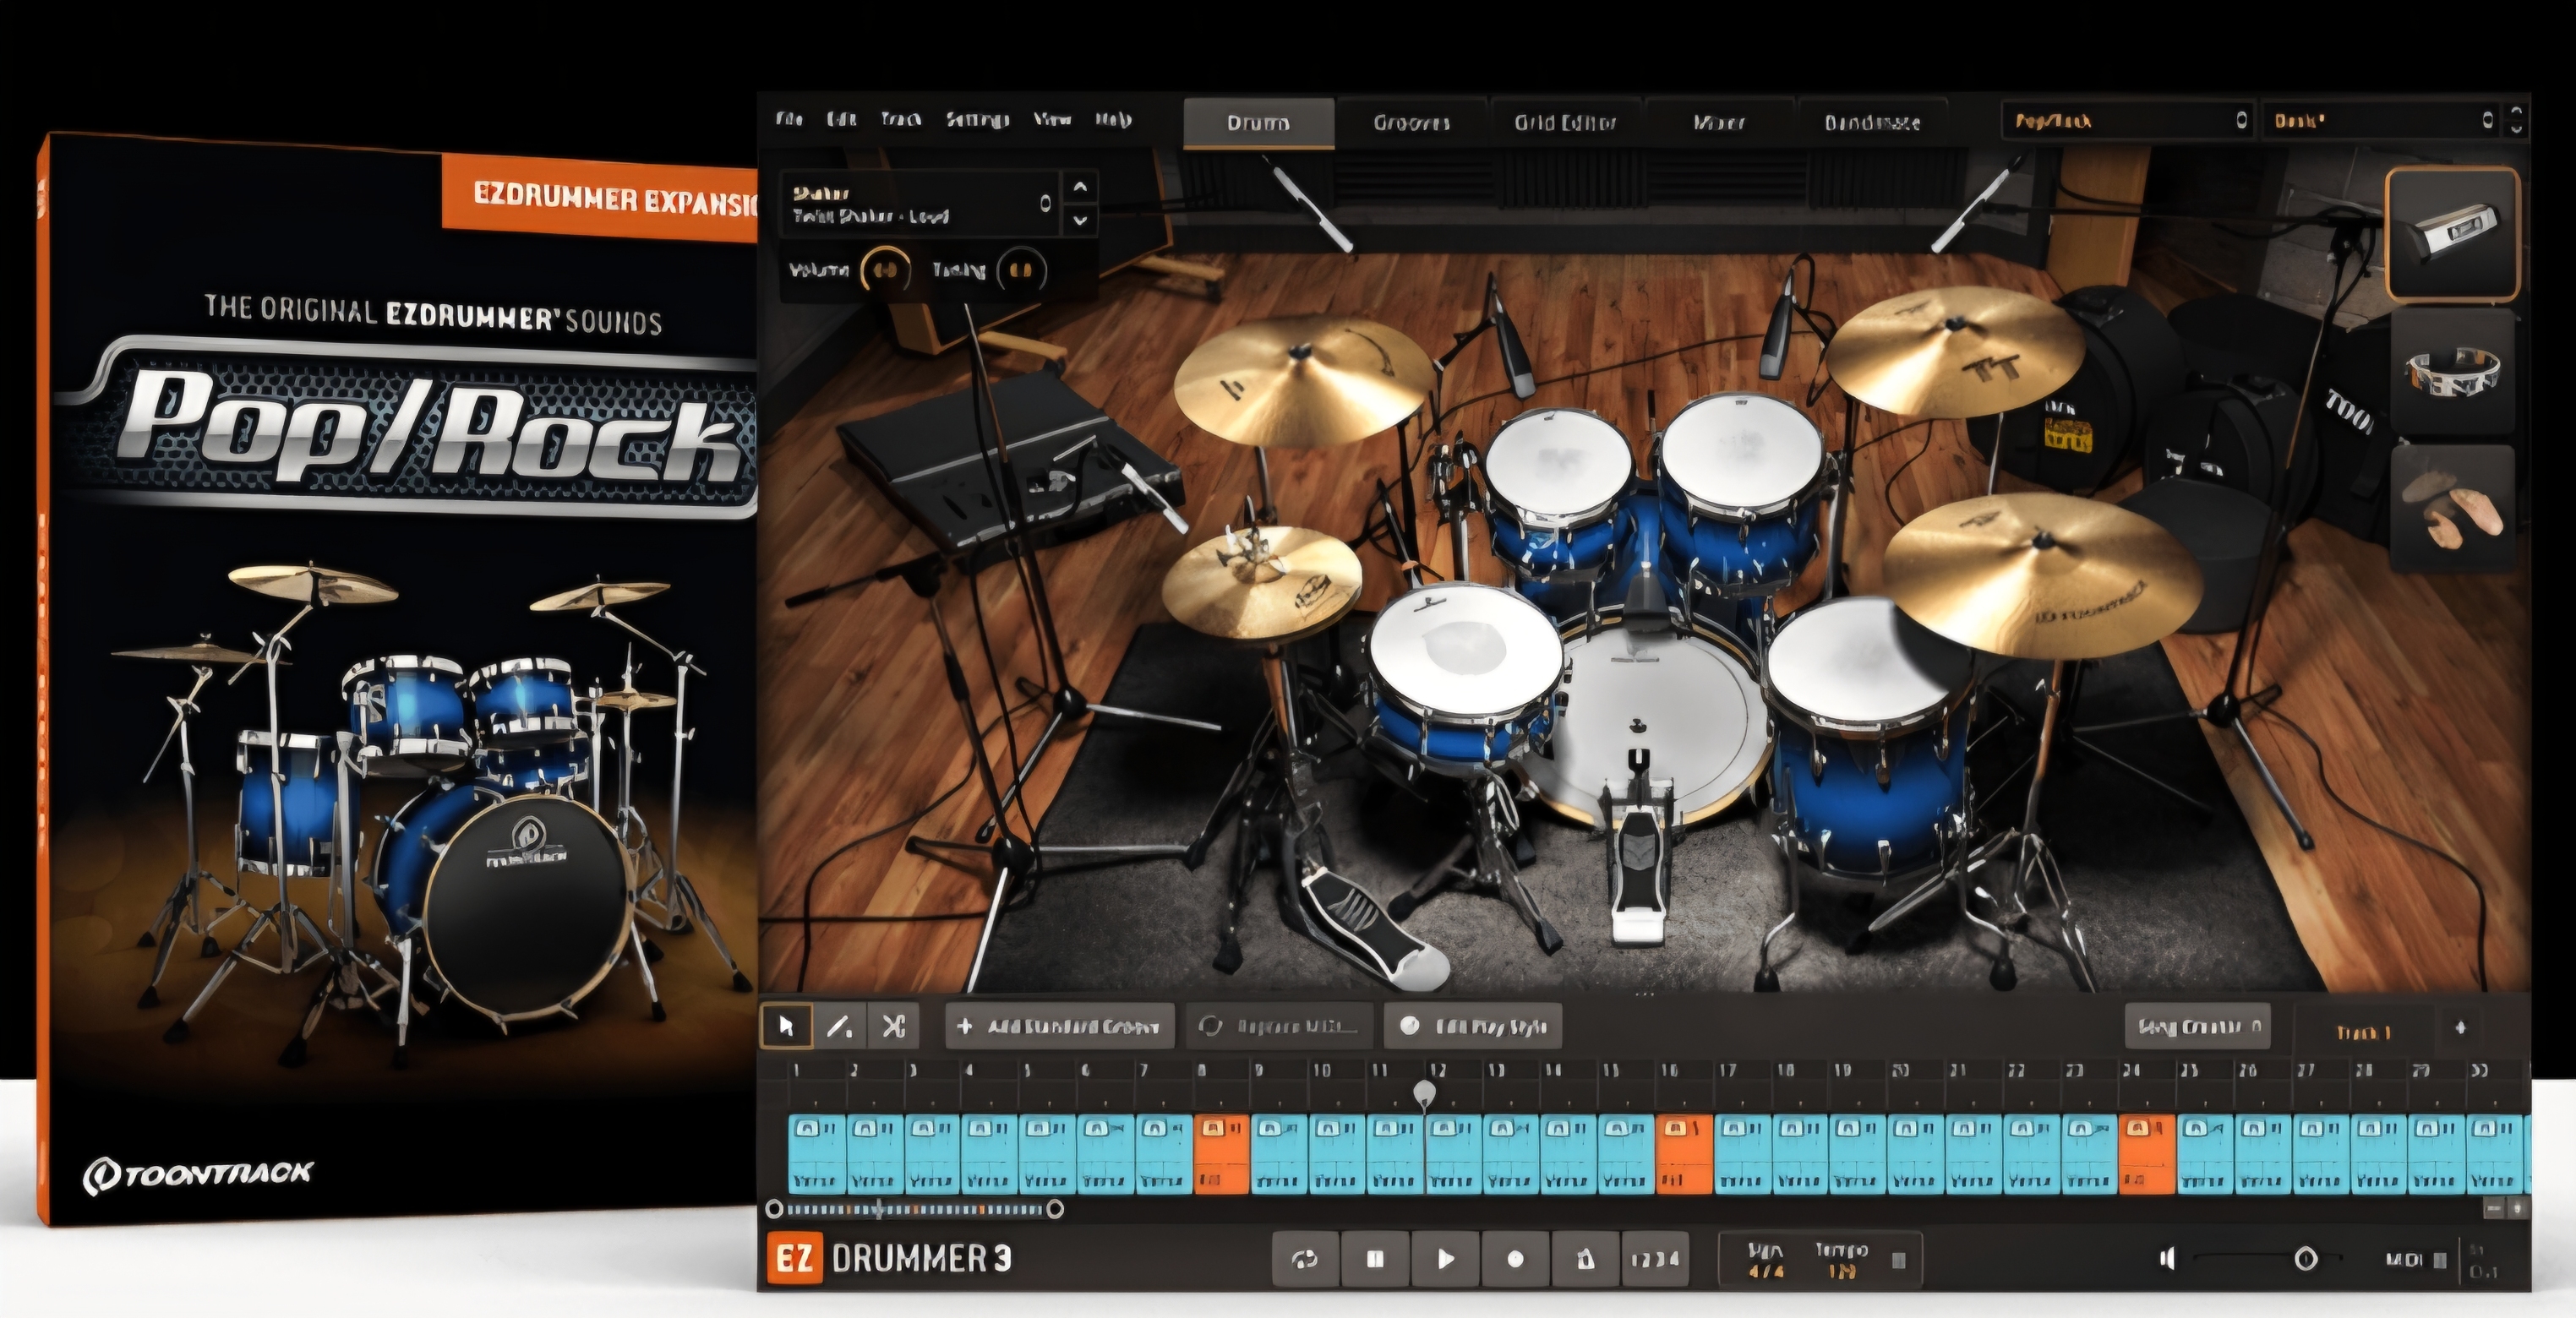The width and height of the screenshot is (2576, 1318).
Task: Click the time signature 4/4 value
Action: click(x=1766, y=1271)
